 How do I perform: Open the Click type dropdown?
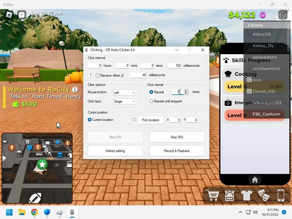tap(124, 102)
